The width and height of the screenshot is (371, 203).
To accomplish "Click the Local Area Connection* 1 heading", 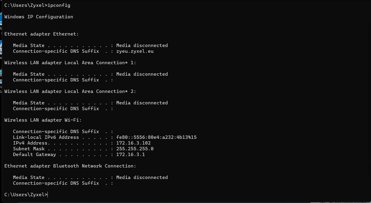I will [x=70, y=63].
